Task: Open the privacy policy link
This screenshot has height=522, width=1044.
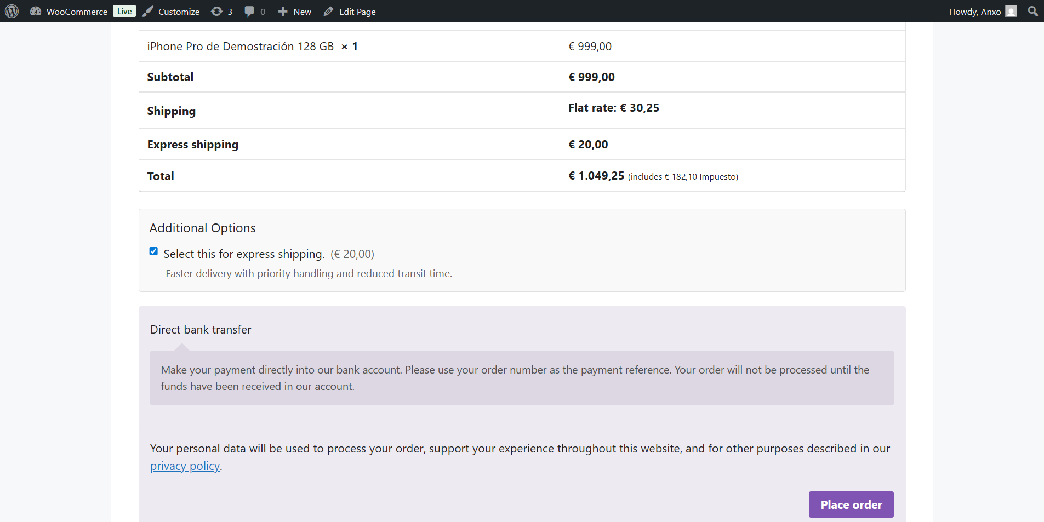Action: (185, 466)
